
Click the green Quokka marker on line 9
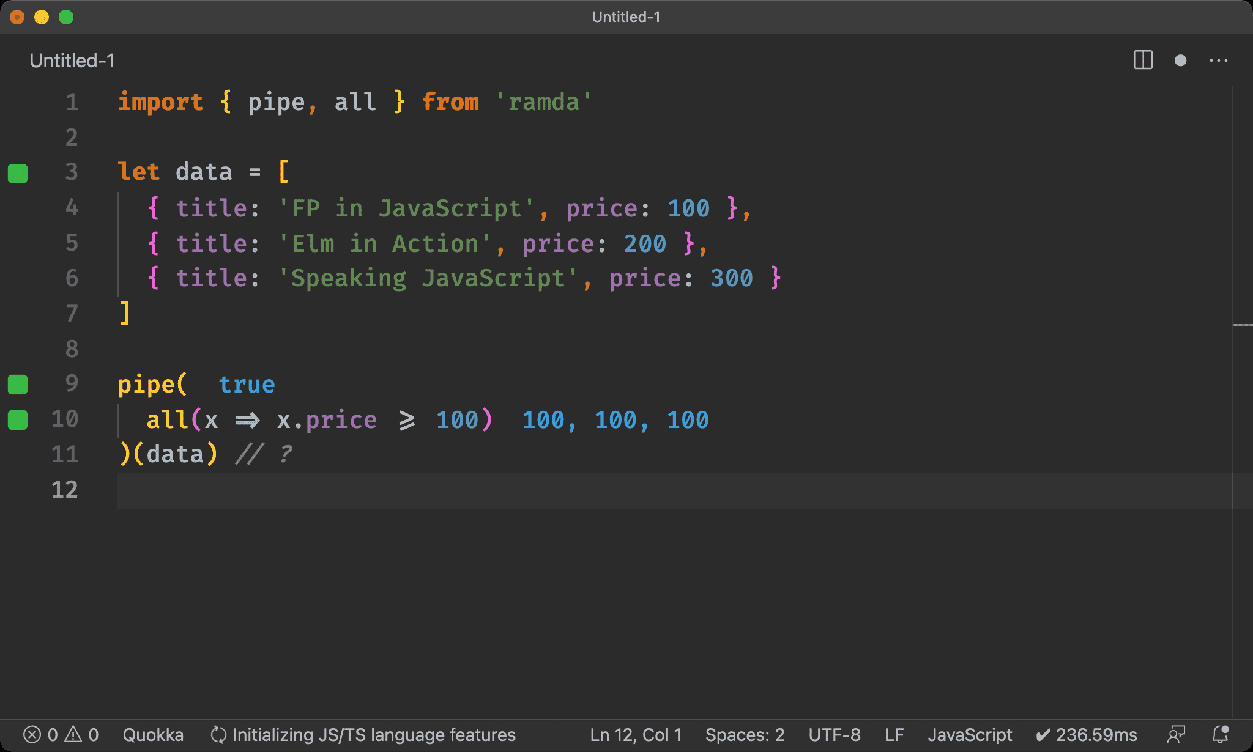[18, 385]
